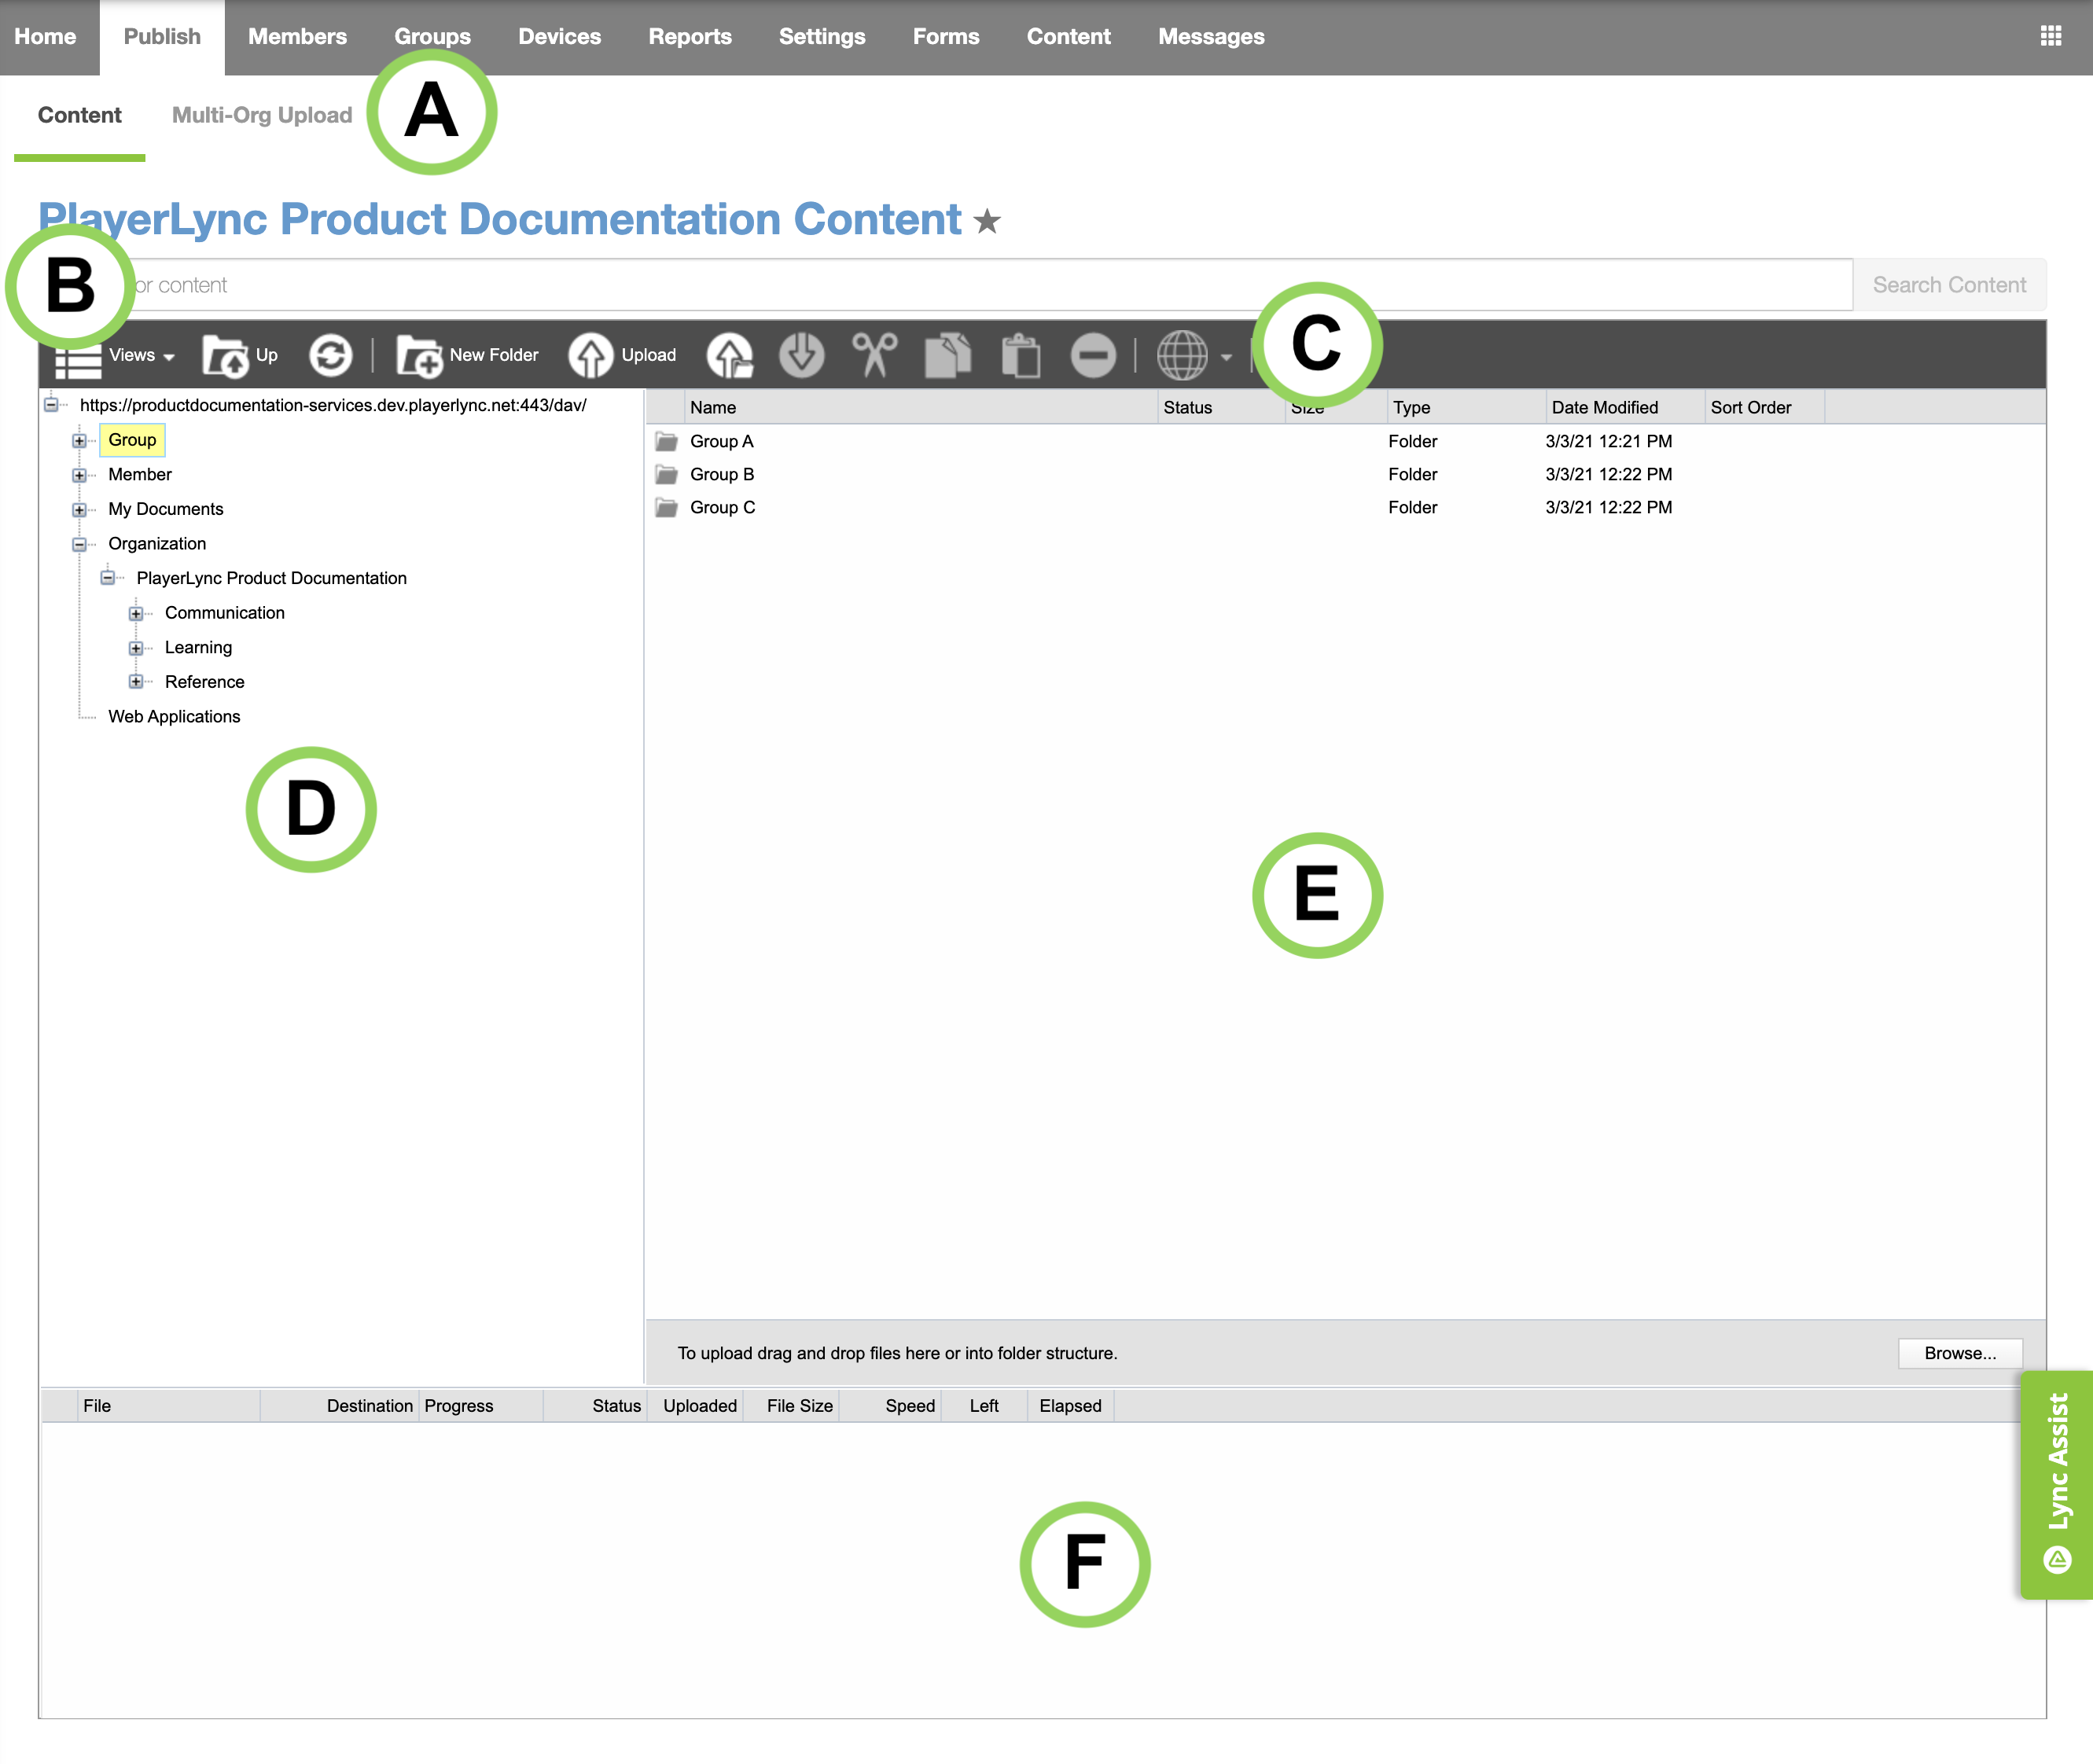
Task: Go to the Home menu
Action: [45, 37]
